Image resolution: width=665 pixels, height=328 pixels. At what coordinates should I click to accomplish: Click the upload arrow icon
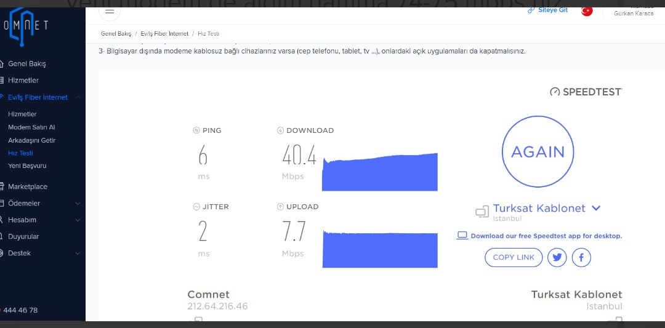coord(280,207)
